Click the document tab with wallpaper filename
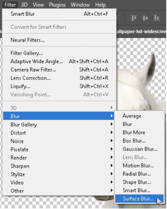167x209 pixels. click(141, 31)
